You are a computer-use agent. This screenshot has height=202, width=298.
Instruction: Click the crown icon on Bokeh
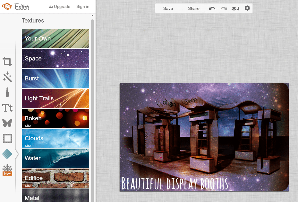pyautogui.click(x=28, y=125)
